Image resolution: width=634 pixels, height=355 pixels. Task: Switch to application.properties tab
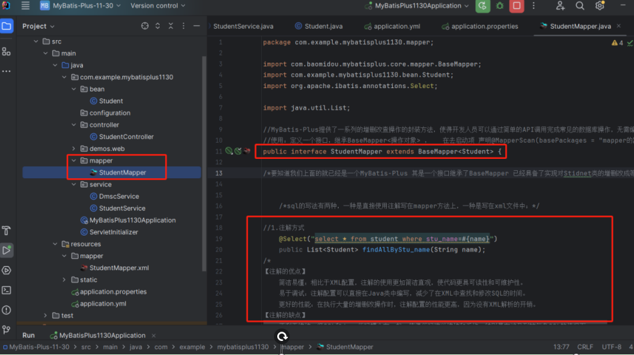click(480, 26)
